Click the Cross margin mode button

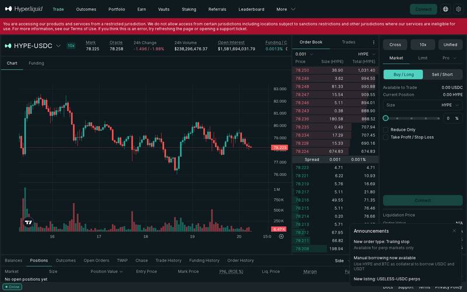click(395, 45)
